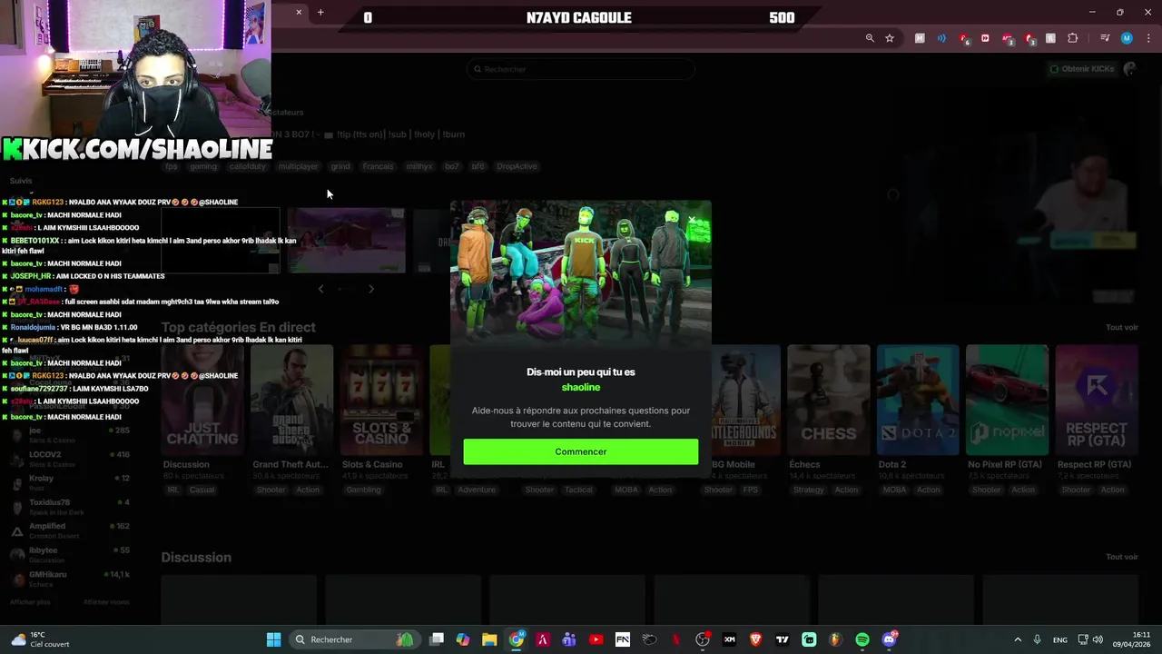The height and width of the screenshot is (654, 1162).
Task: Open the FN app in the taskbar
Action: [623, 639]
